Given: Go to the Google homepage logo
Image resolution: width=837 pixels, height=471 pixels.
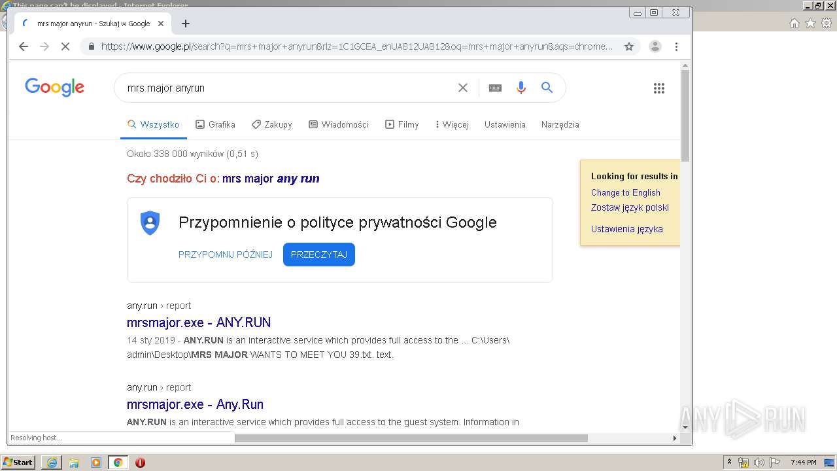Looking at the screenshot, I should 54,87.
